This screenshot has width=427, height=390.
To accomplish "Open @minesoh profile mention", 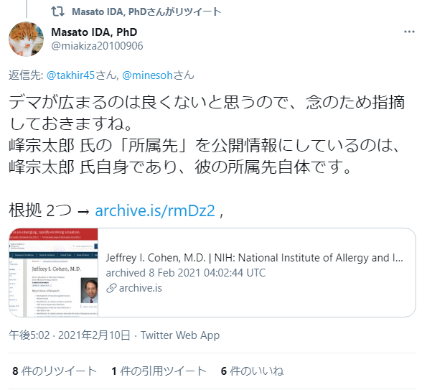I will pyautogui.click(x=147, y=75).
